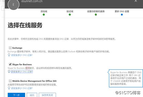
Task: Click the Exchange description text
Action: coord(59,52)
